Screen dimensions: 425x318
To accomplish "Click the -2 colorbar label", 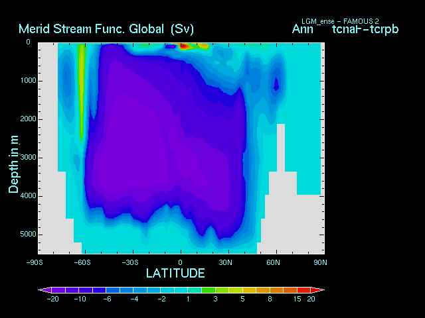I will (x=162, y=299).
